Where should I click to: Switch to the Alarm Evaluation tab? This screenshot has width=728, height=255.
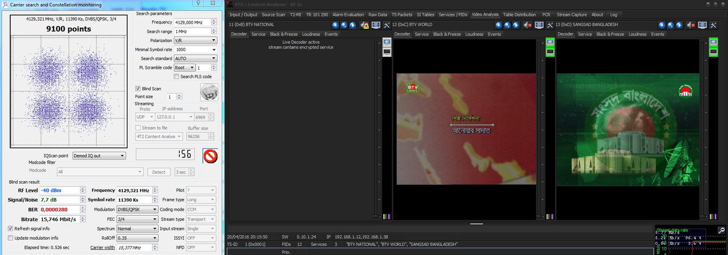click(x=349, y=15)
